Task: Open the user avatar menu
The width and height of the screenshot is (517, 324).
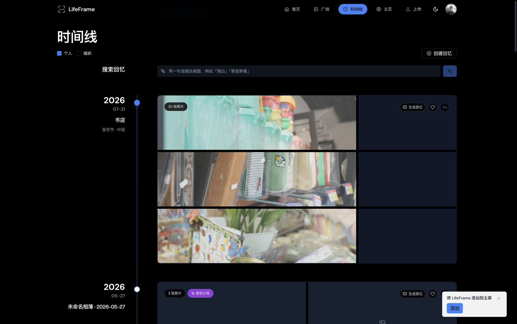Action: click(451, 9)
